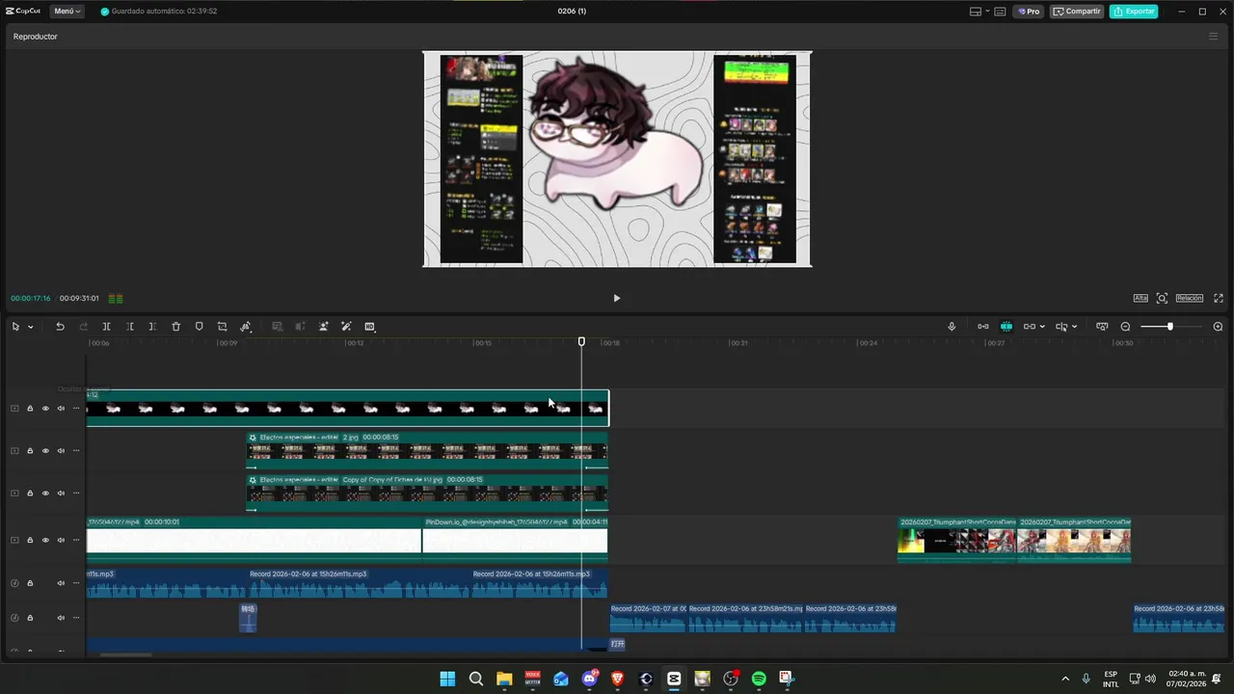Hide the 2.jpg effects track with eye icon
The width and height of the screenshot is (1234, 694).
[45, 450]
